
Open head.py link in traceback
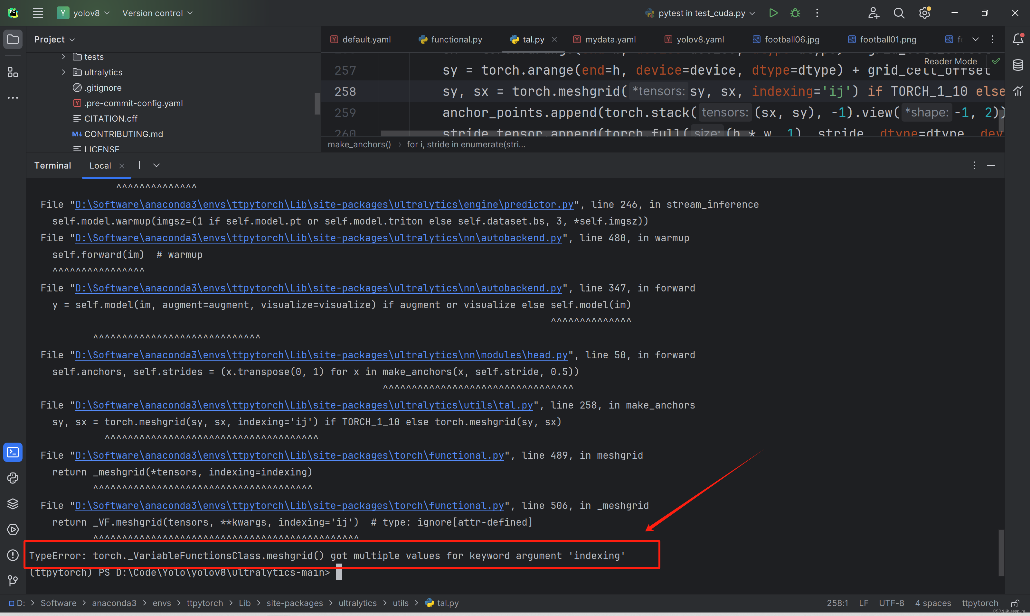pyautogui.click(x=321, y=355)
